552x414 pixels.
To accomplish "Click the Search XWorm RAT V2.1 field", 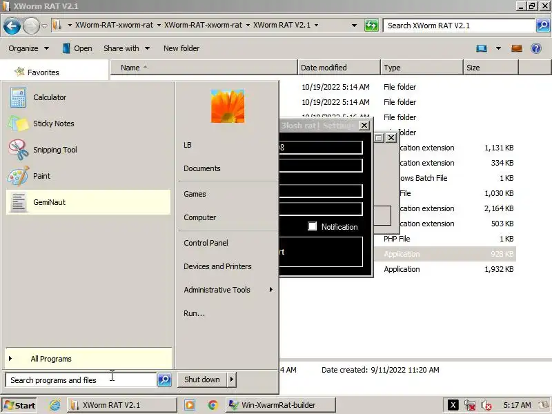I will point(459,26).
